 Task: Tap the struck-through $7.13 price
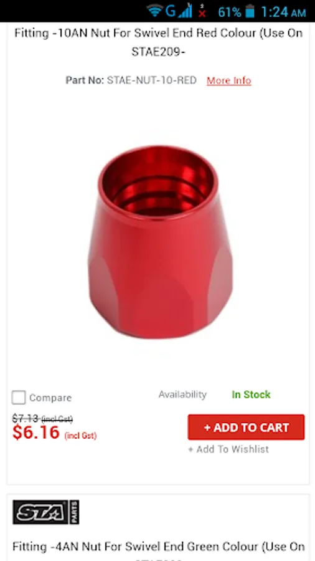25,418
